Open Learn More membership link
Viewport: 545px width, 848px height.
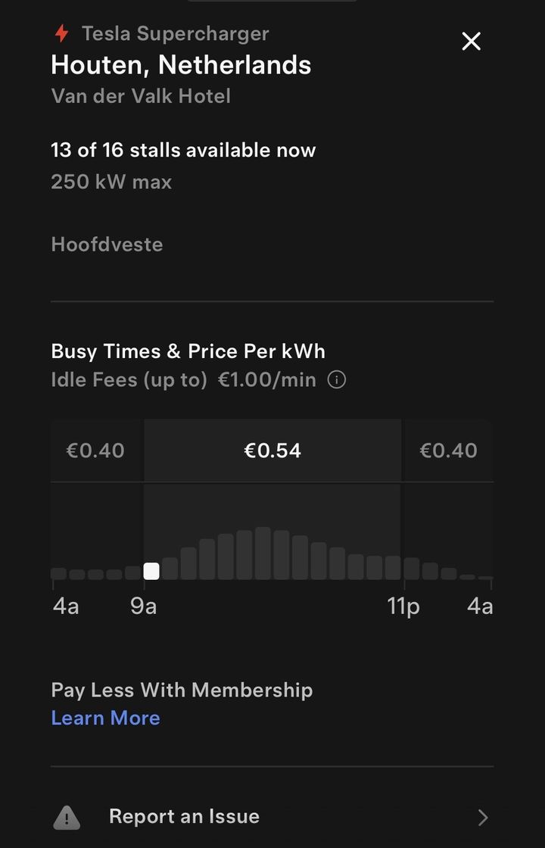coord(105,718)
